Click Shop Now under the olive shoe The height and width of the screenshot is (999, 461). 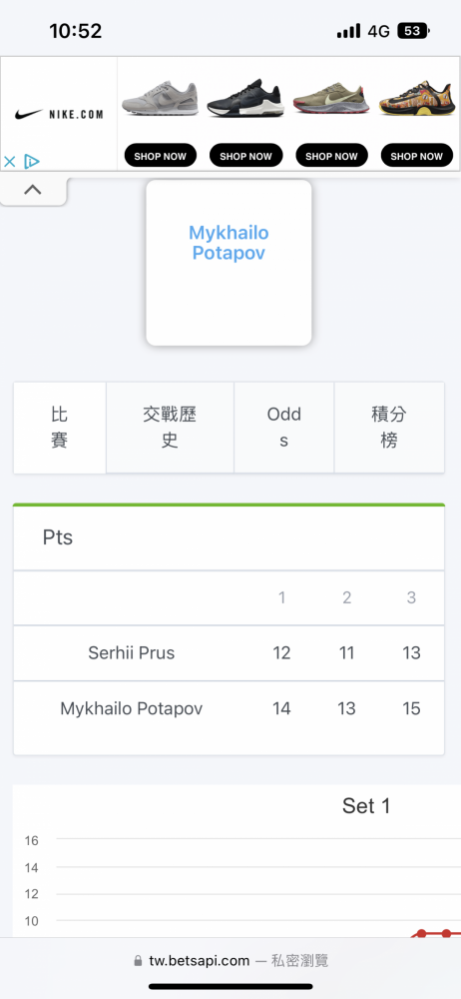tap(331, 156)
